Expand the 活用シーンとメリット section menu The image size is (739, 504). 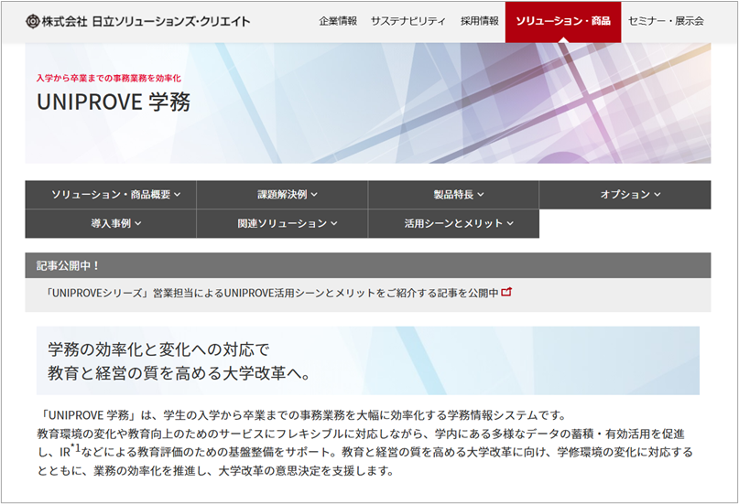pyautogui.click(x=453, y=223)
